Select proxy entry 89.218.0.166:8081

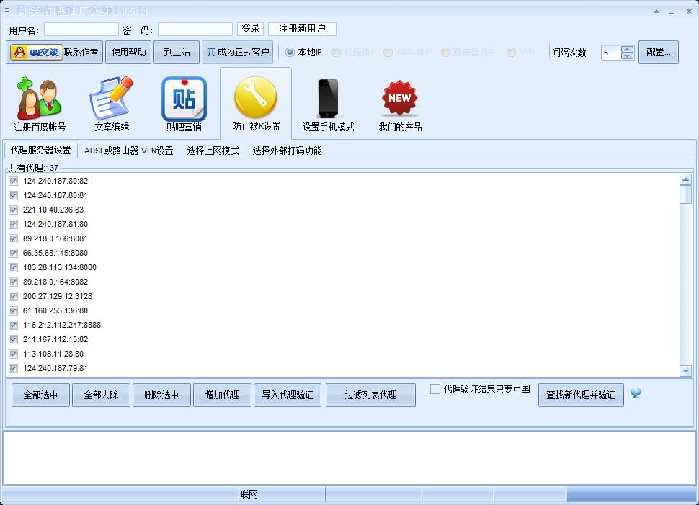point(55,238)
